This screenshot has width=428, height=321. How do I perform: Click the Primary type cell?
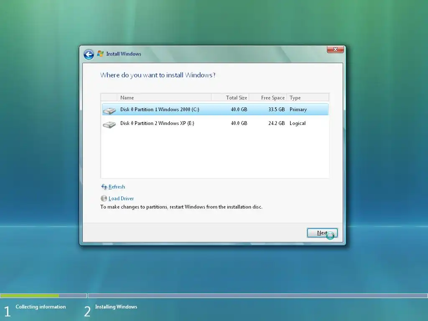[298, 110]
